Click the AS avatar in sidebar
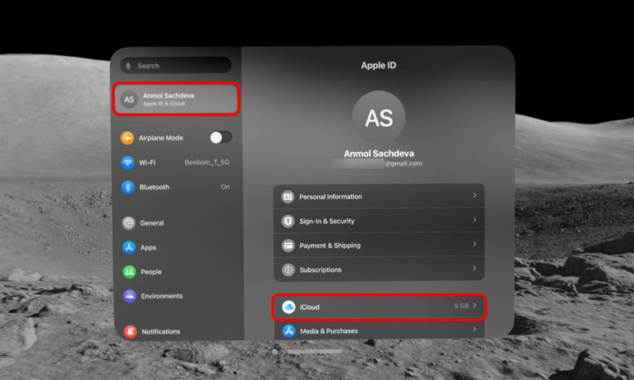This screenshot has height=380, width=634. [129, 100]
